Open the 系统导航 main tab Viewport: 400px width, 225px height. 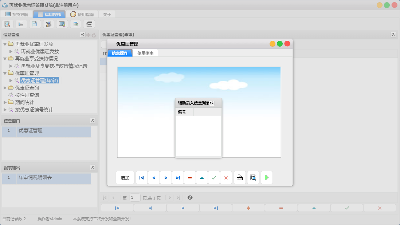click(17, 15)
